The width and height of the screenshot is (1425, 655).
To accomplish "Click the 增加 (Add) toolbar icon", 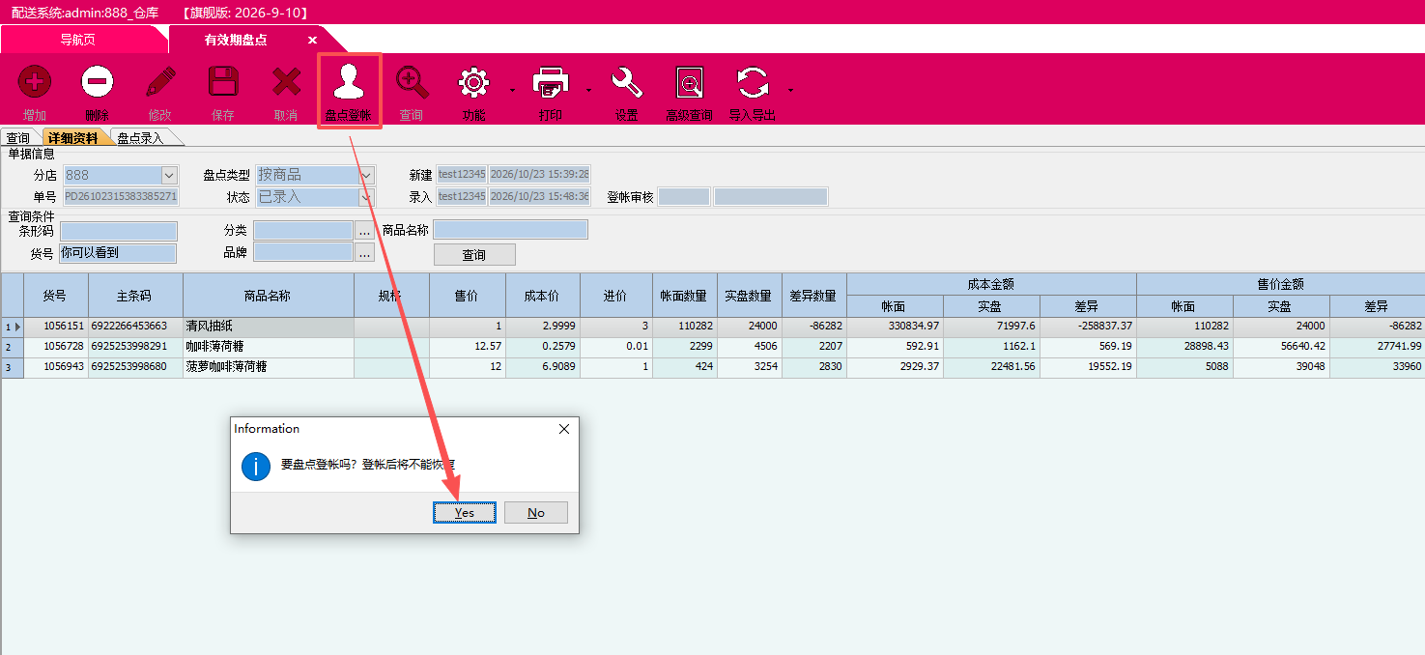I will [x=36, y=82].
